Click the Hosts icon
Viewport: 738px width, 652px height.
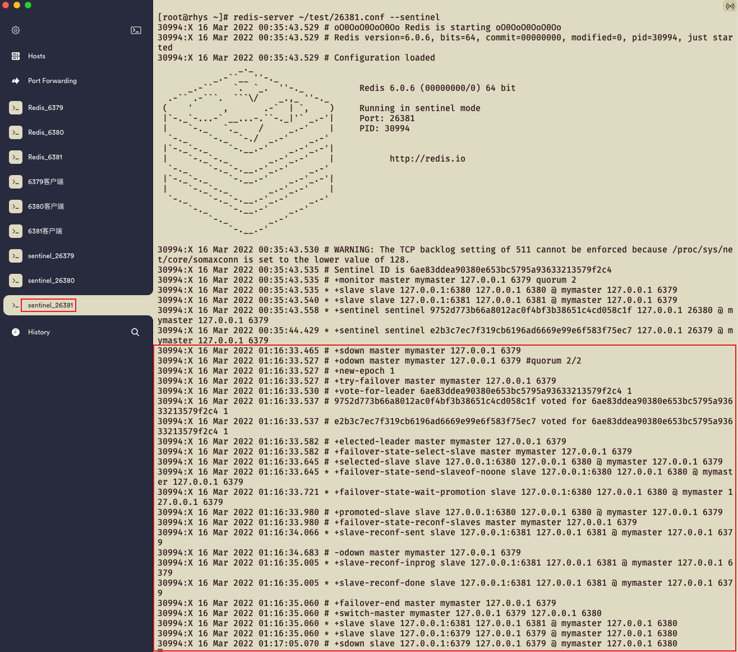point(16,56)
